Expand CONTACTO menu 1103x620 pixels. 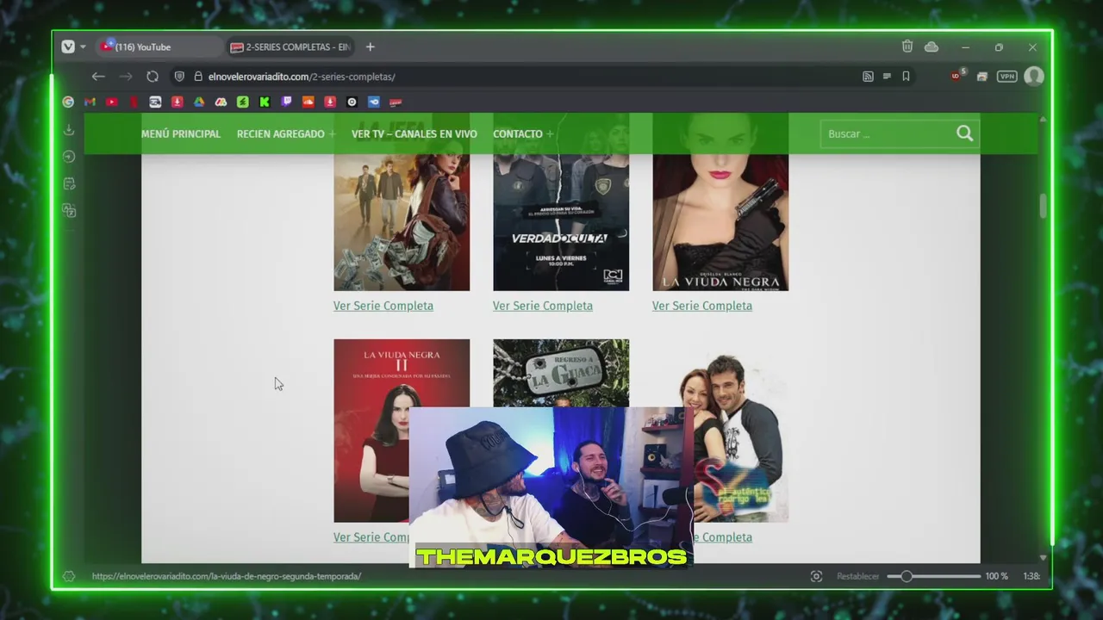pos(523,133)
